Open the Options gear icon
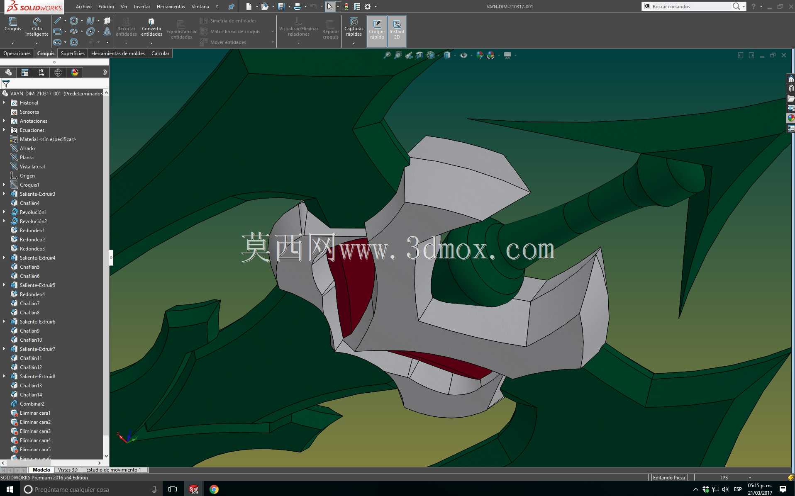This screenshot has width=795, height=496. coord(367,7)
